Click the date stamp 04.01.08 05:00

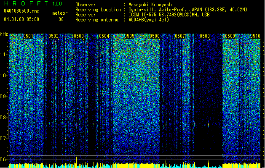pyautogui.click(x=21, y=19)
